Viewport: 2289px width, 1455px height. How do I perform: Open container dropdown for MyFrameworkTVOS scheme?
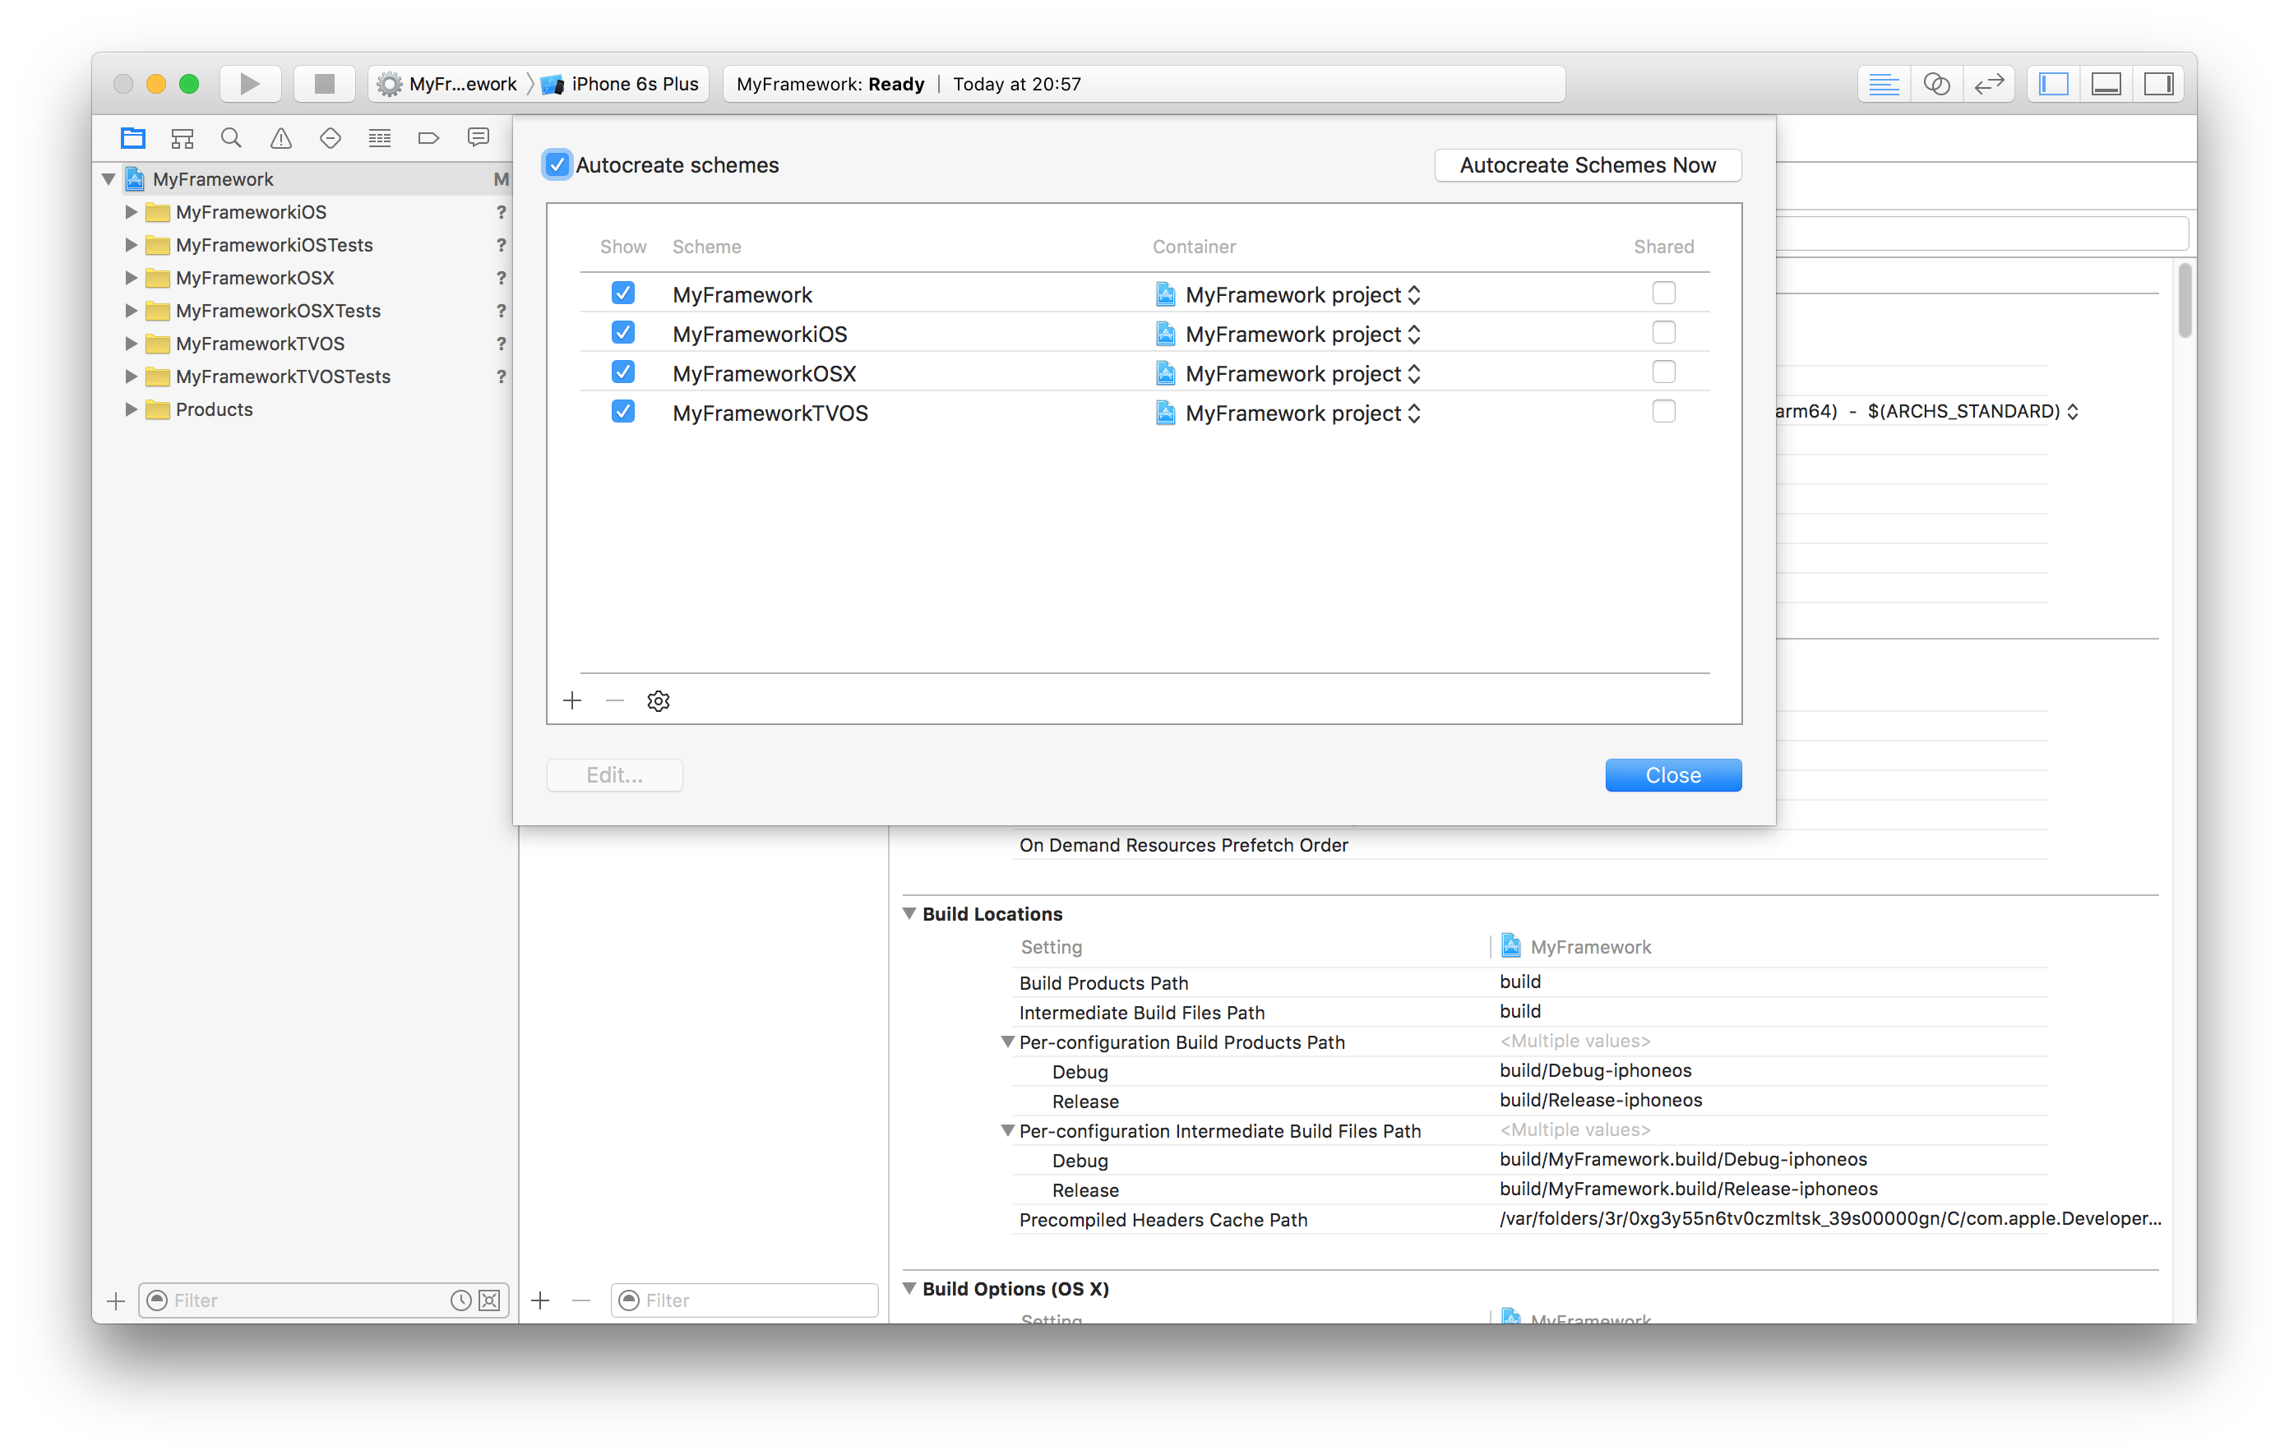click(x=1288, y=413)
